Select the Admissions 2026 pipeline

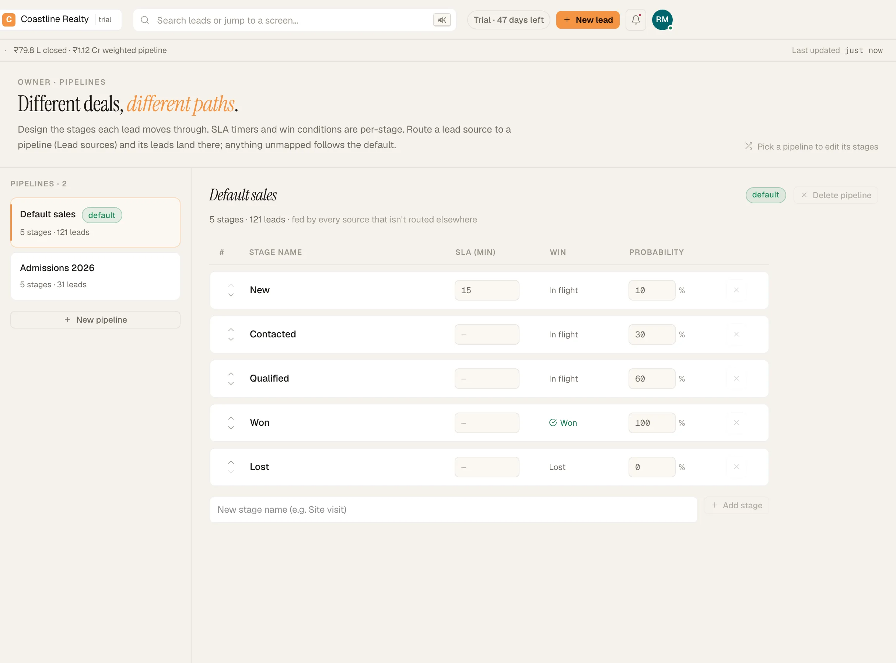(95, 276)
